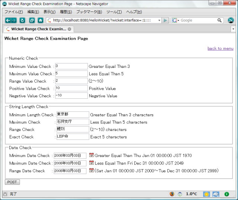Open the ツール(T) menu
238x200 pixels.
[114, 12]
